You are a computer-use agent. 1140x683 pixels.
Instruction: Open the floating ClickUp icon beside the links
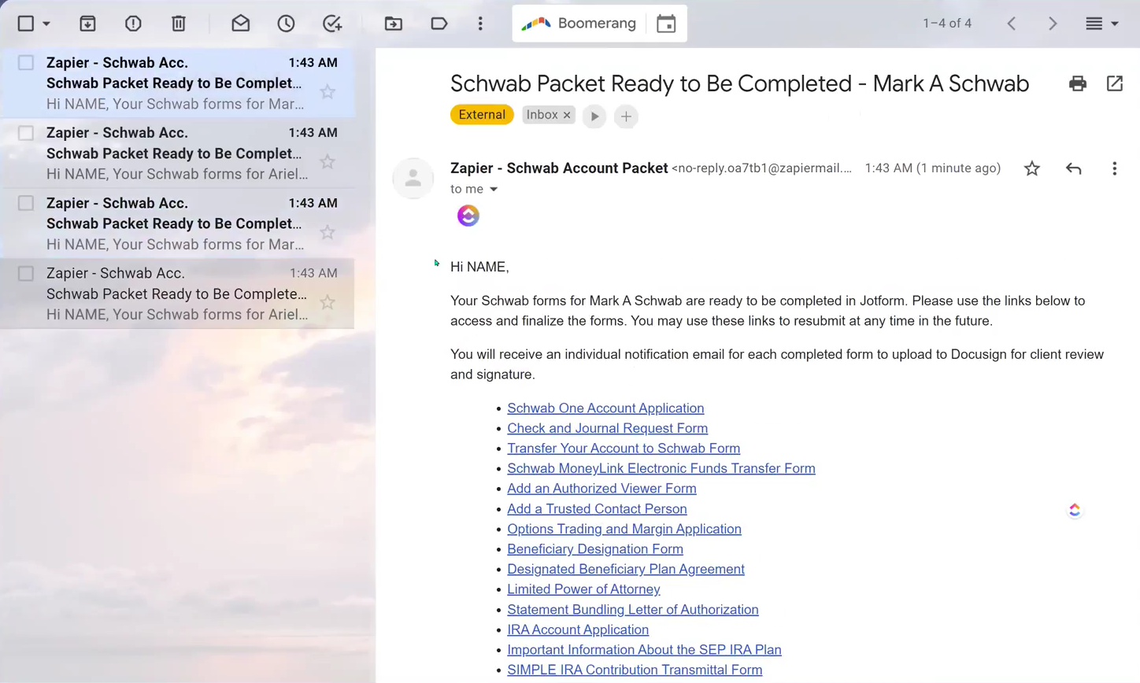coord(1075,511)
